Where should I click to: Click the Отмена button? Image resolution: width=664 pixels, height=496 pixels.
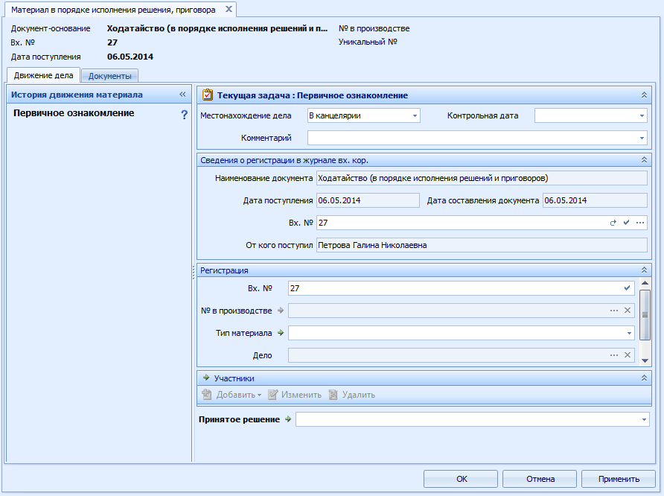click(540, 479)
